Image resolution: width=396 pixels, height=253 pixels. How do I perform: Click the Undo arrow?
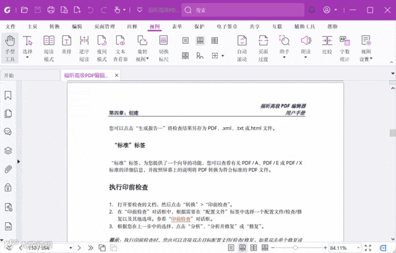(90, 10)
